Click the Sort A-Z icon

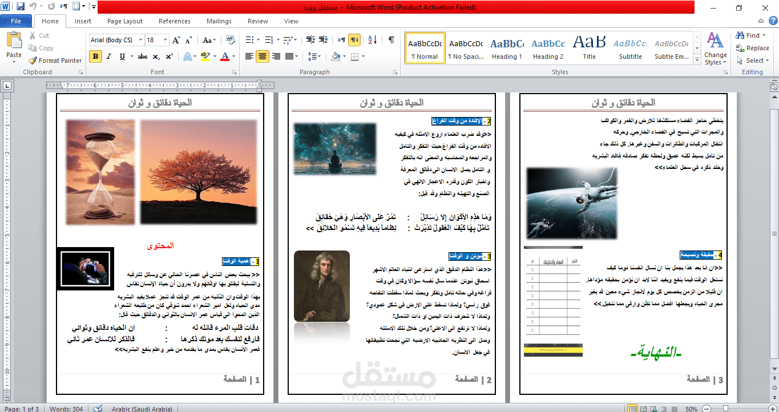(x=372, y=40)
